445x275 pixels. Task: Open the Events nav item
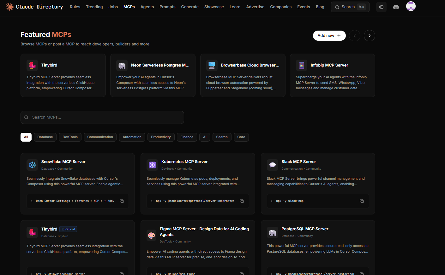(304, 7)
